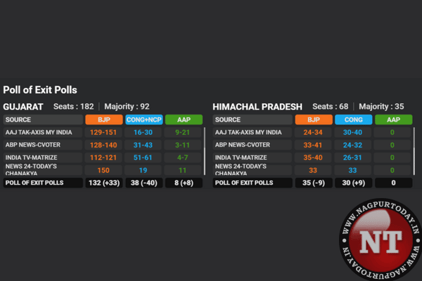The width and height of the screenshot is (422, 281).
Task: Click Gujarat AAP value 3-11
Action: pos(182,145)
